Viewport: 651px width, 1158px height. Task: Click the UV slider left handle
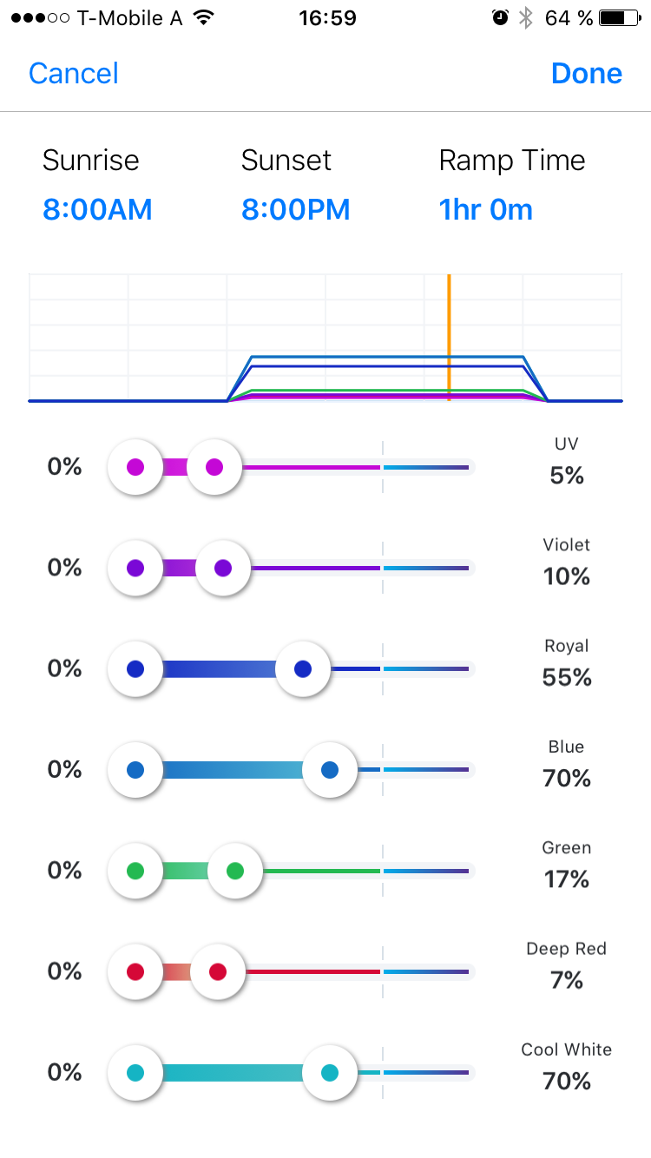(135, 467)
